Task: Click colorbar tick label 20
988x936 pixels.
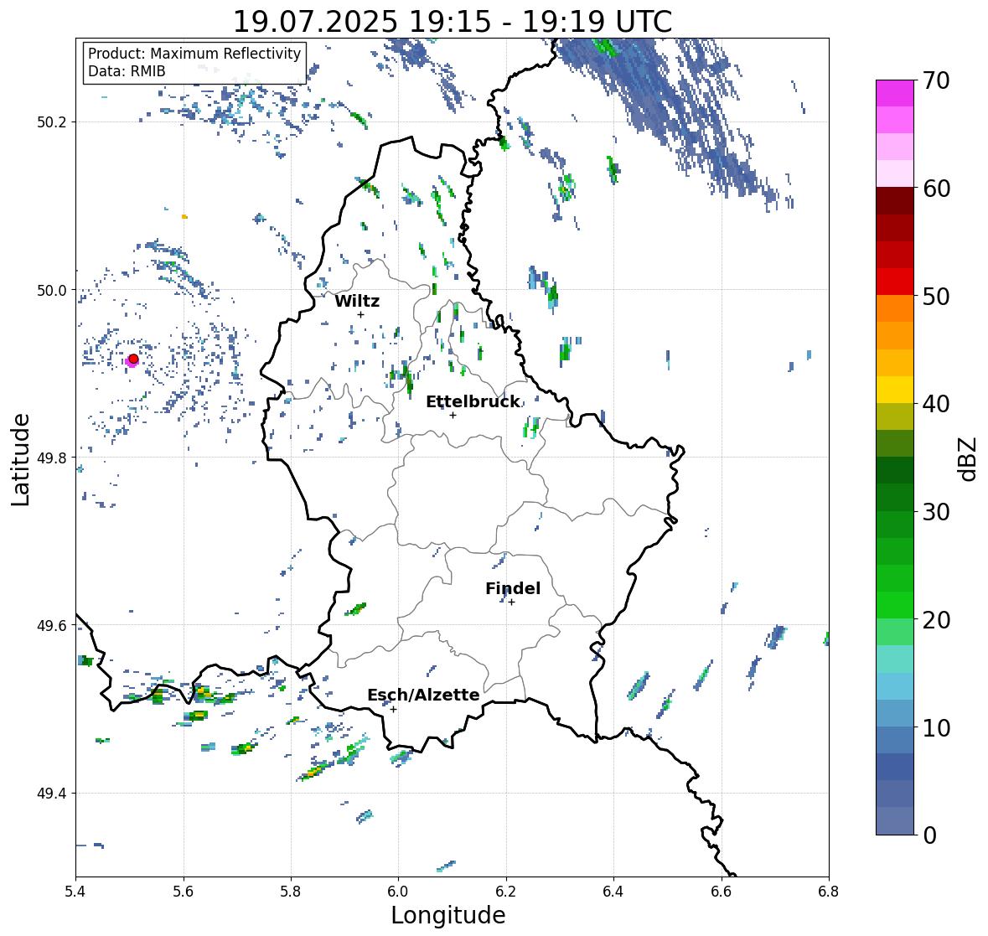Action: pyautogui.click(x=936, y=620)
